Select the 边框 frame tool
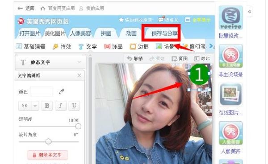Screen dimensions: 268x164 (139, 46)
